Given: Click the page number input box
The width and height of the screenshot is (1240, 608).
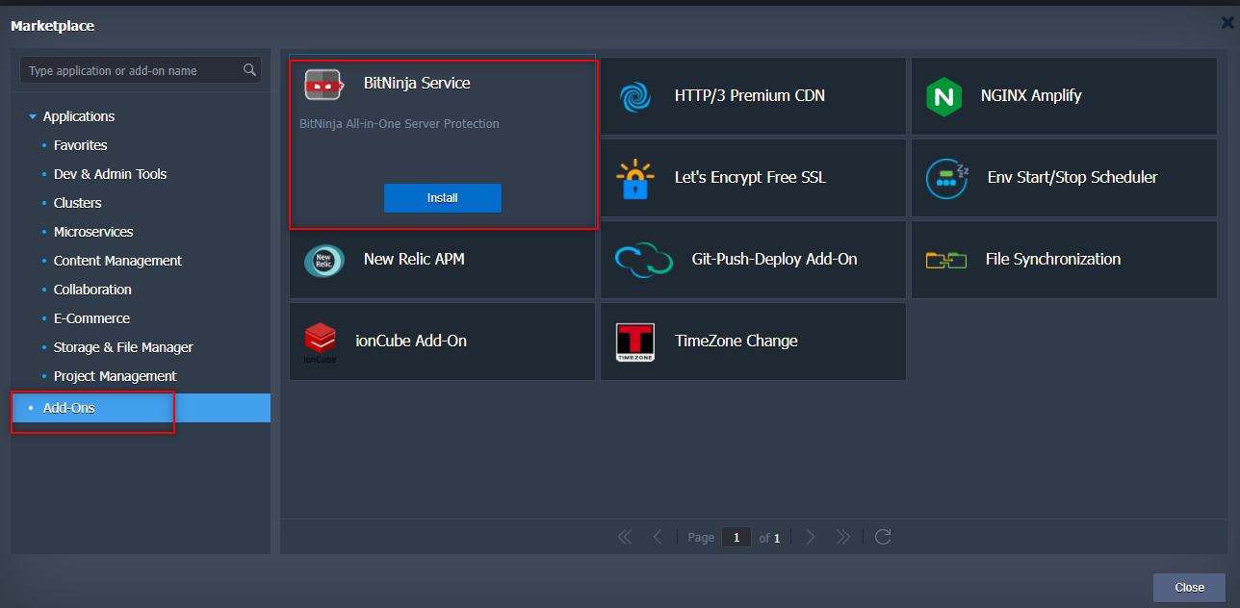Looking at the screenshot, I should [x=736, y=538].
